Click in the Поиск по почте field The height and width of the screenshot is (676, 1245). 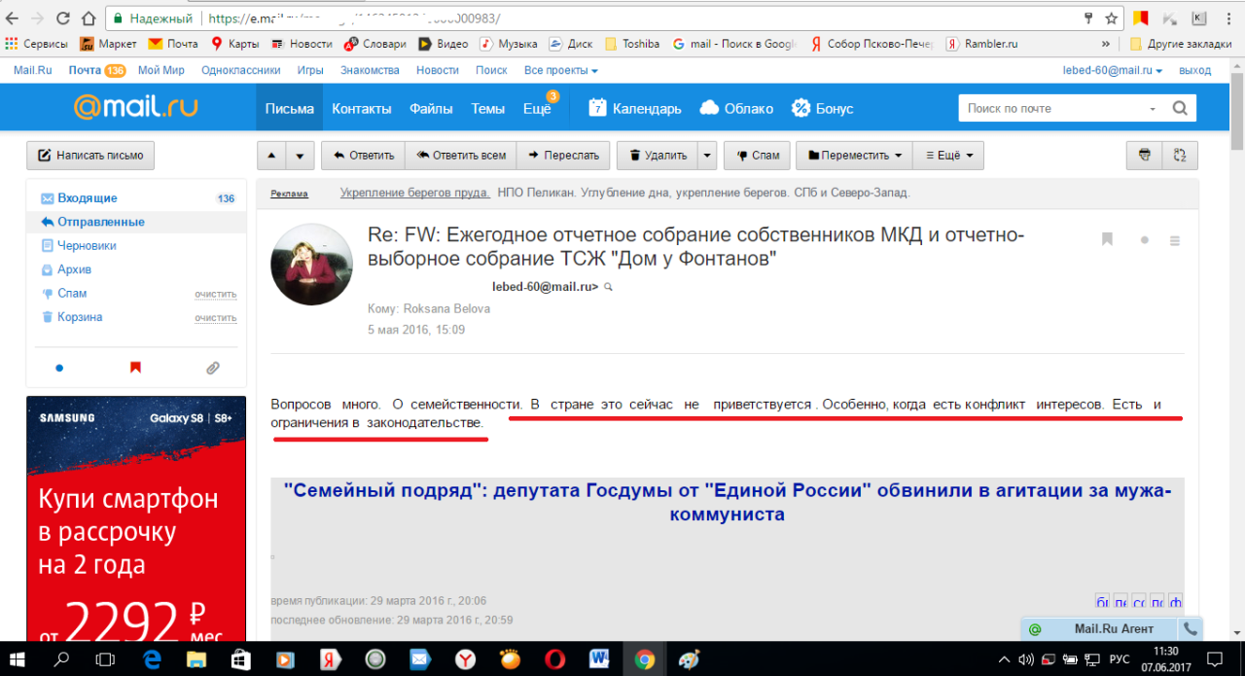(1050, 108)
